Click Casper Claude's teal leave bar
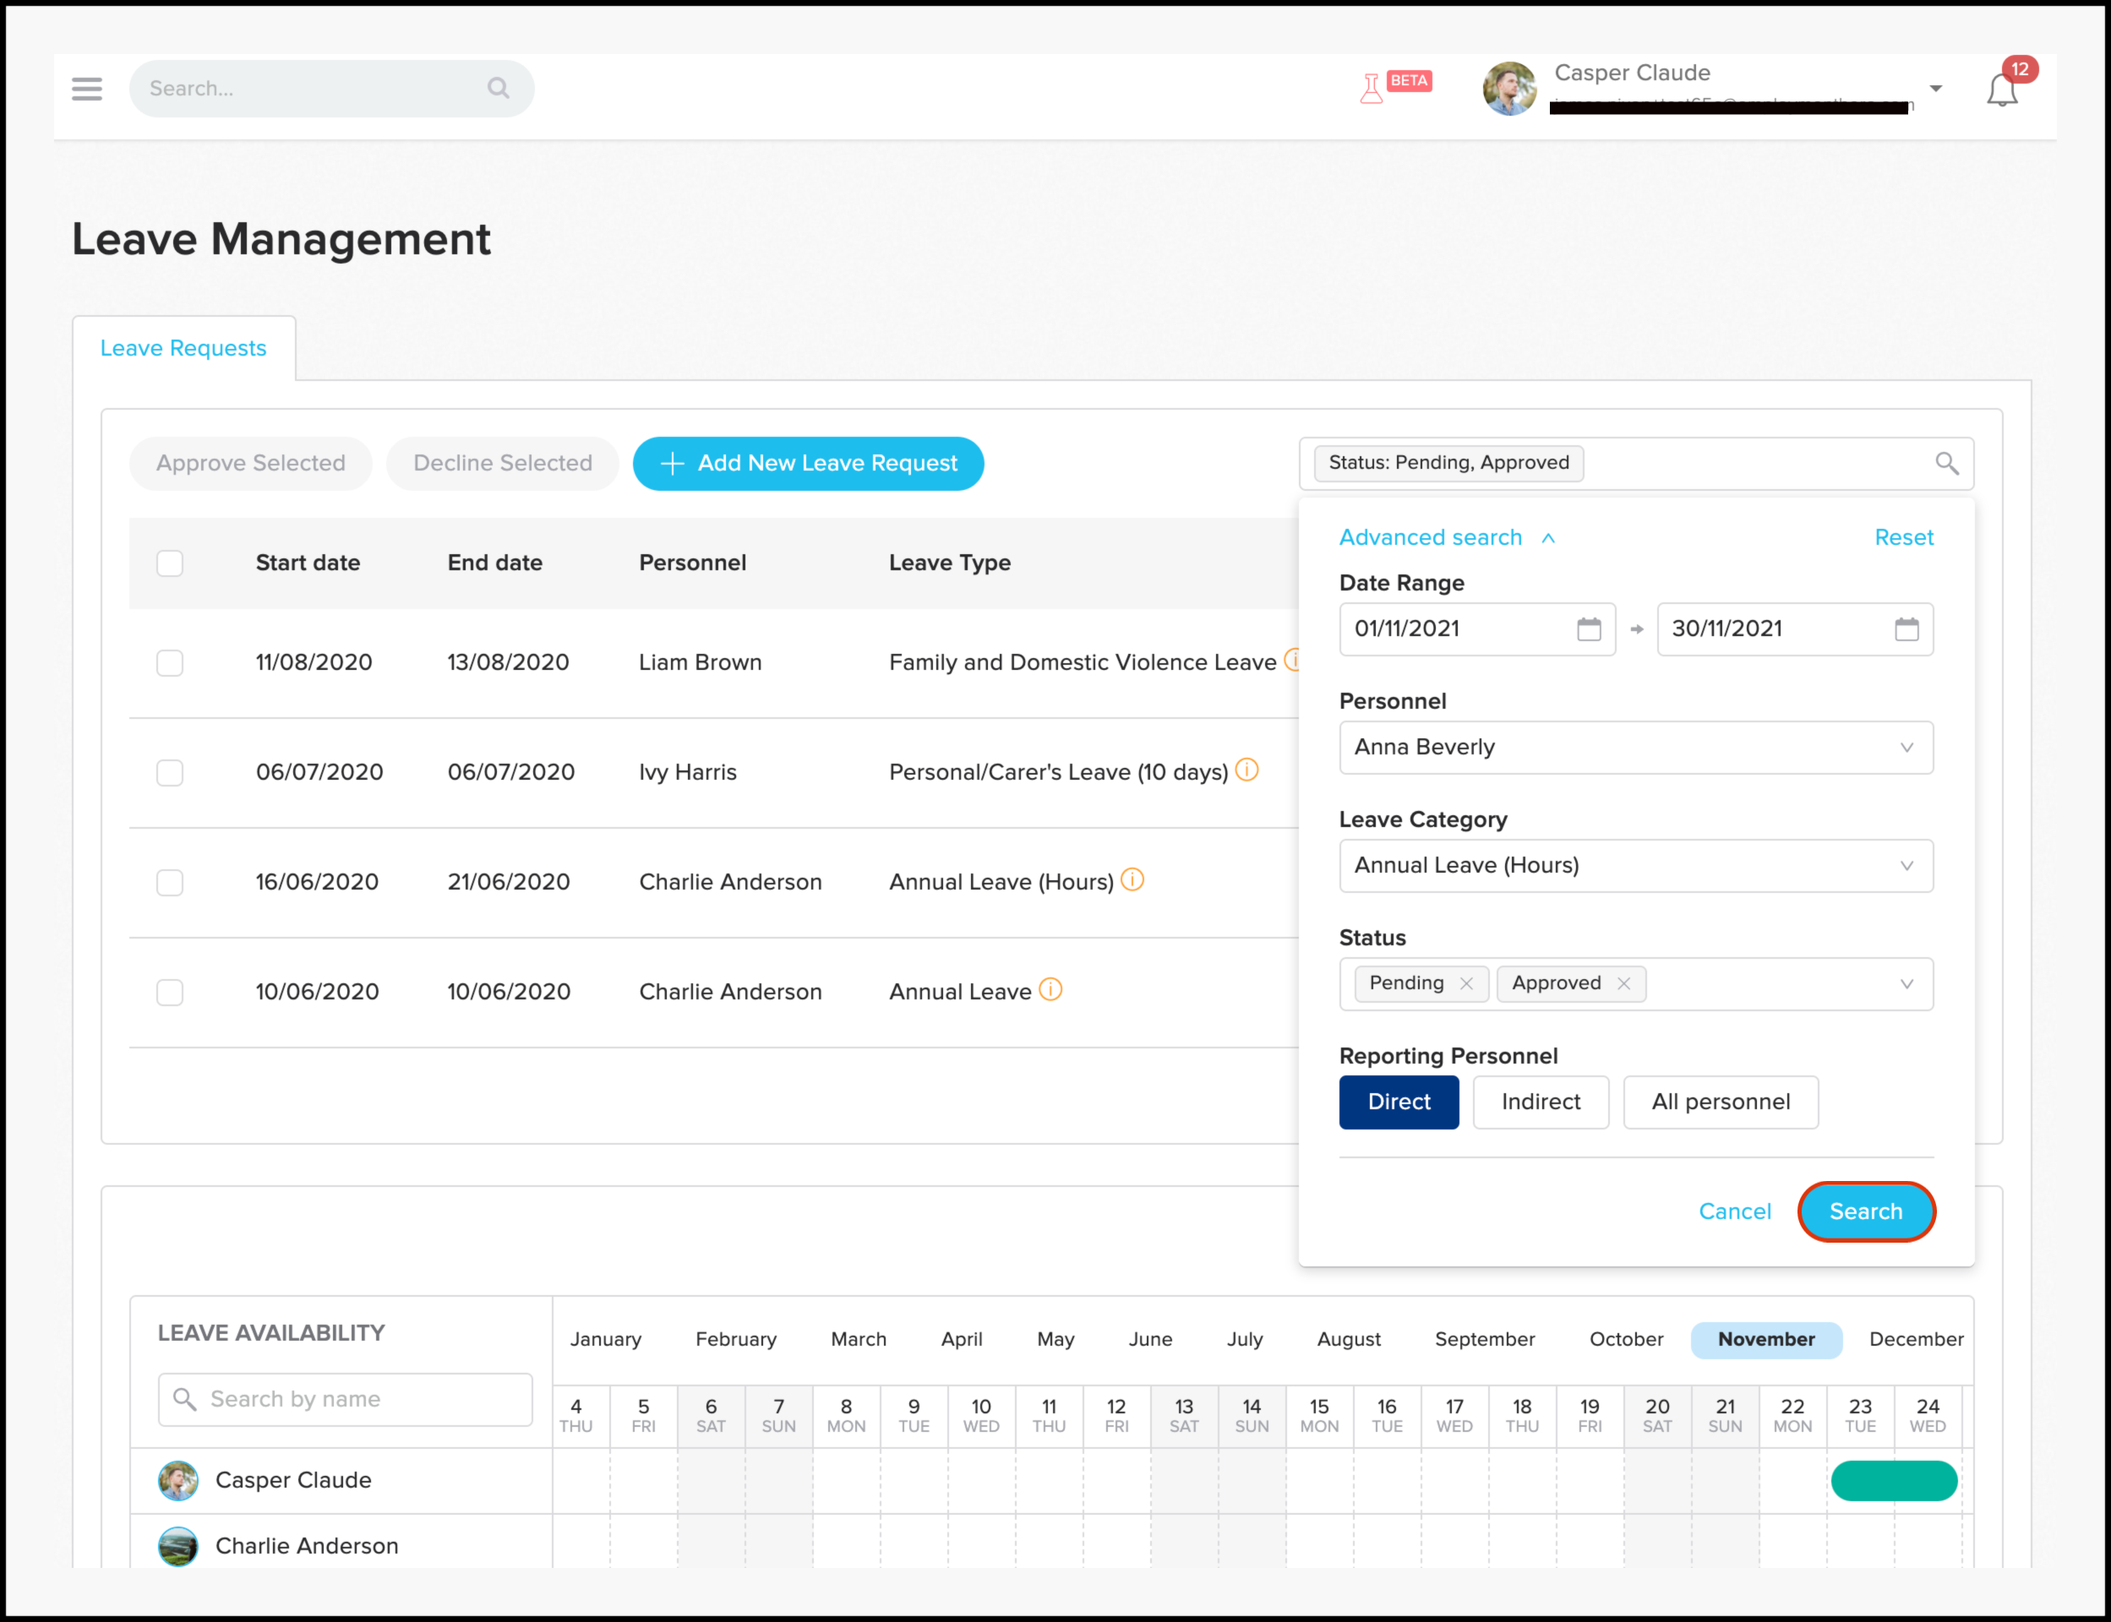The width and height of the screenshot is (2111, 1622). tap(1894, 1480)
